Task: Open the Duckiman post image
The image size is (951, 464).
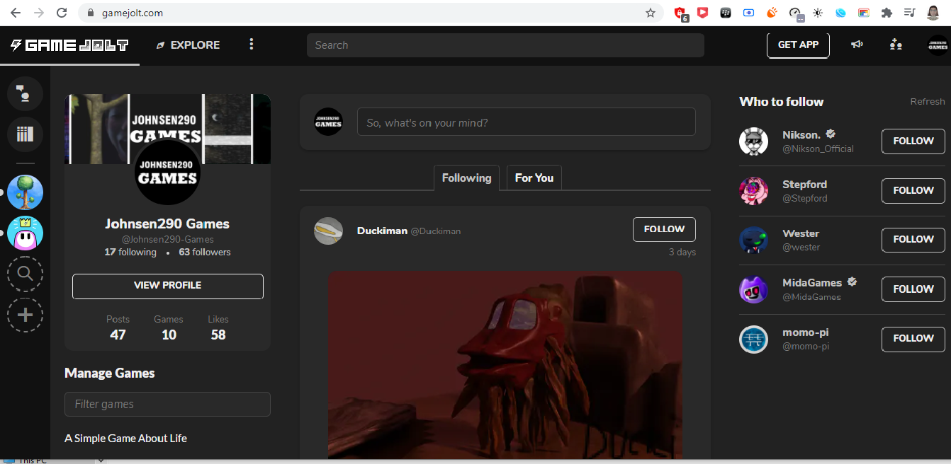Action: pos(505,365)
